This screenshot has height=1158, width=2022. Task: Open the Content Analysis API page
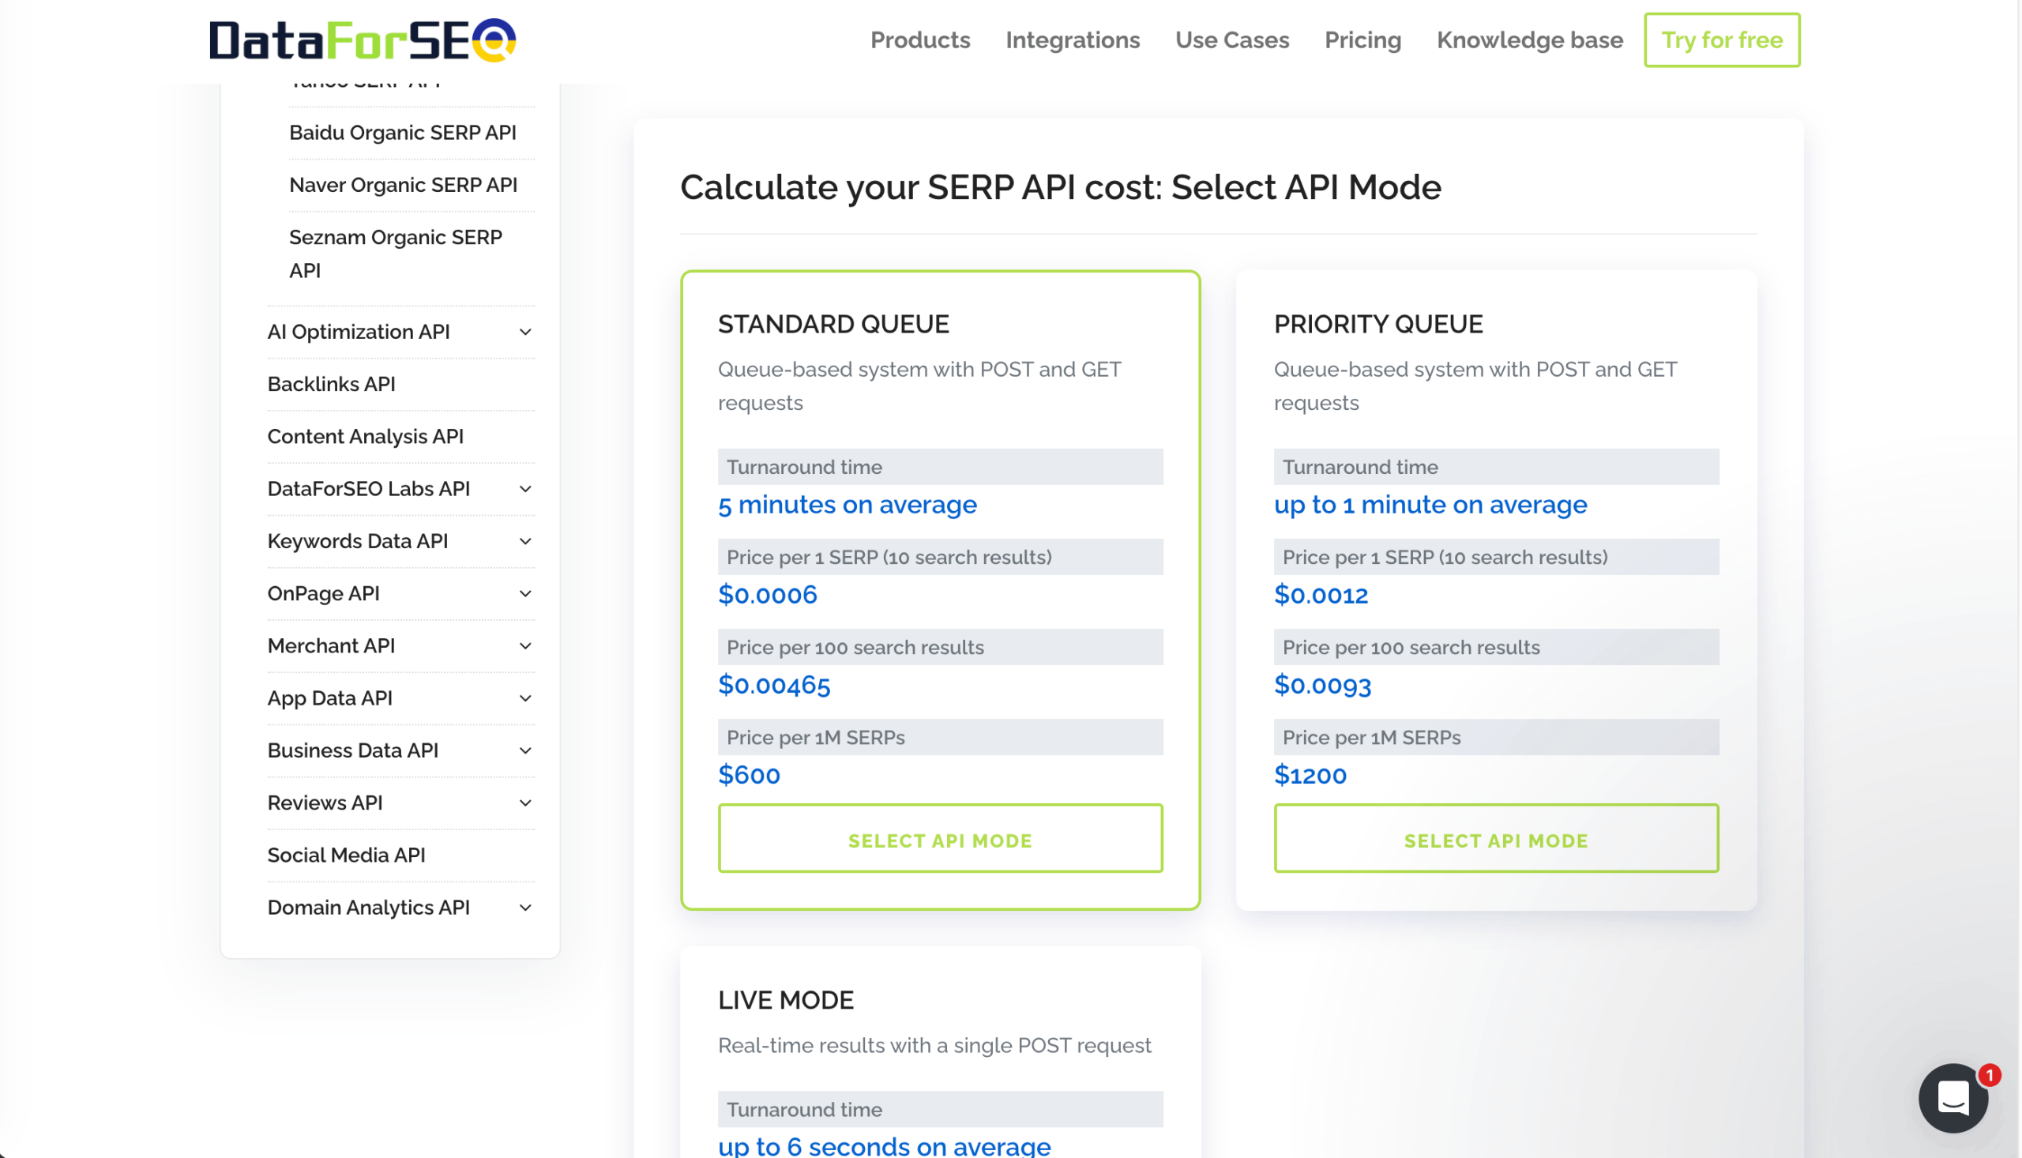pos(366,436)
